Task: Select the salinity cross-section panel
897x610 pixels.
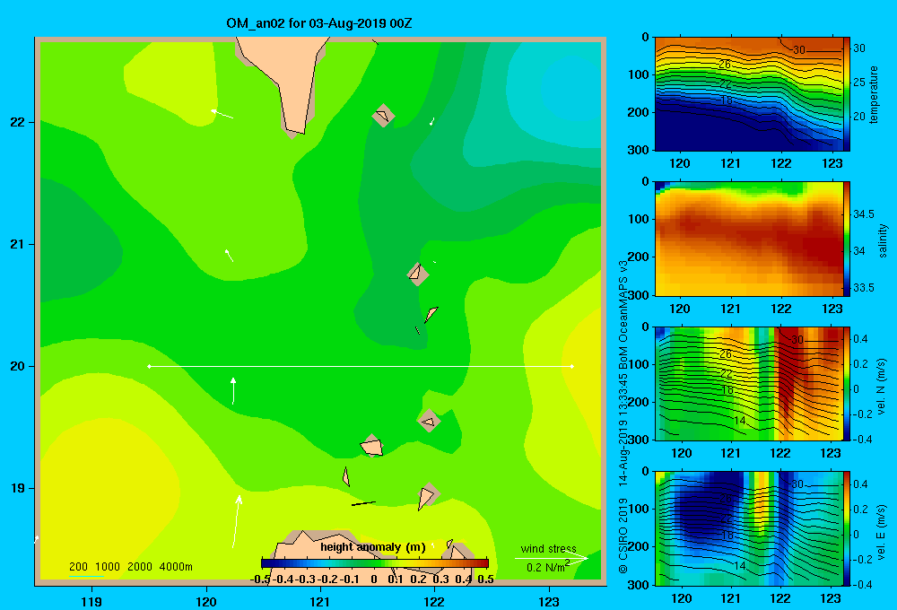Action: click(749, 239)
